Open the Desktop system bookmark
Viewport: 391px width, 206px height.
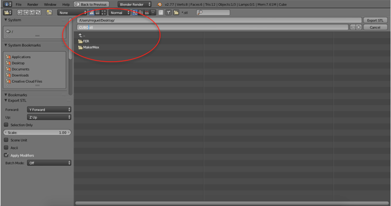[18, 63]
